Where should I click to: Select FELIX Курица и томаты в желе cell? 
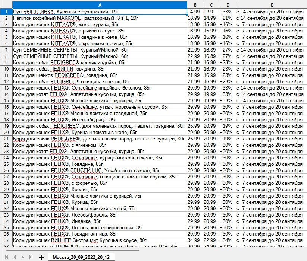pyautogui.click(x=100, y=132)
